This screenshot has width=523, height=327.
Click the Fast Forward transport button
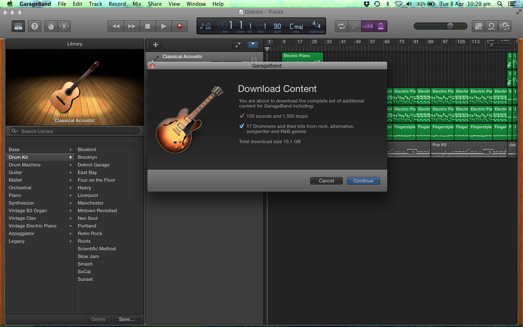pos(132,27)
